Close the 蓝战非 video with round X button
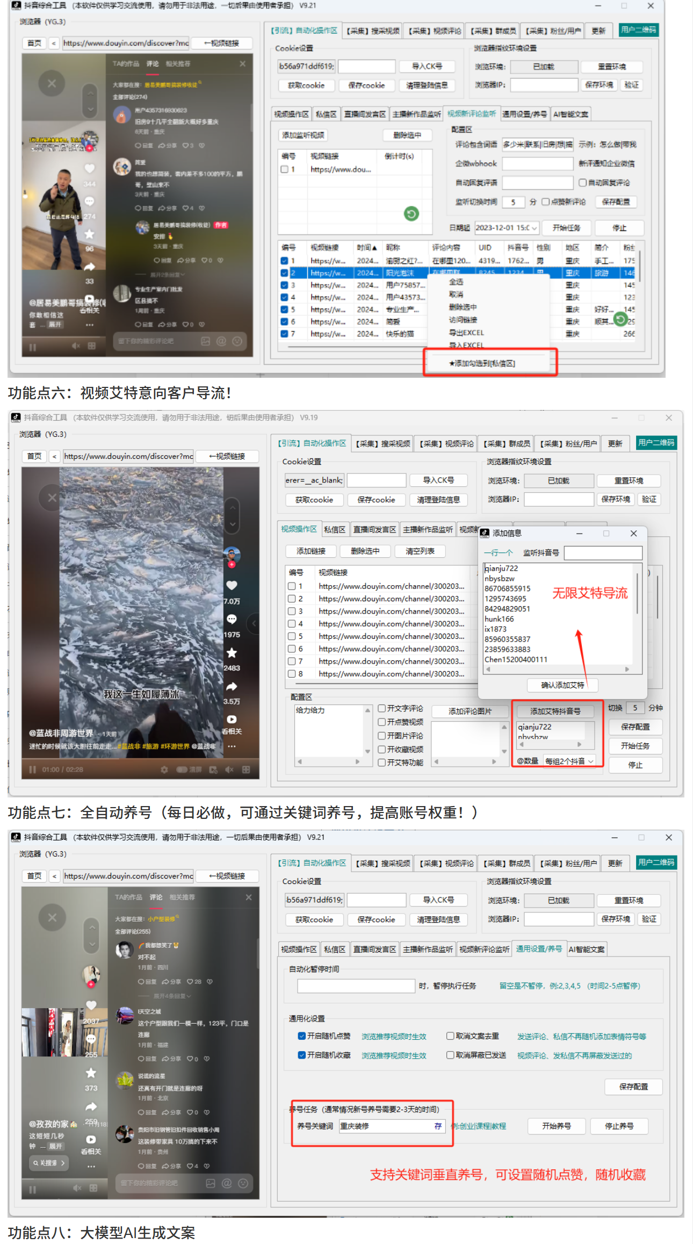 (x=52, y=498)
